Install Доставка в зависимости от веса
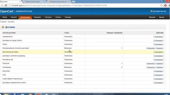 click(158, 83)
